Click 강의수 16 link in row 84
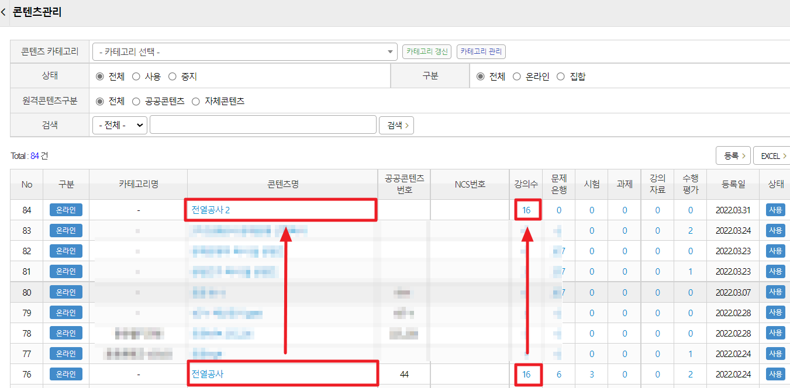790x388 pixels. 526,210
